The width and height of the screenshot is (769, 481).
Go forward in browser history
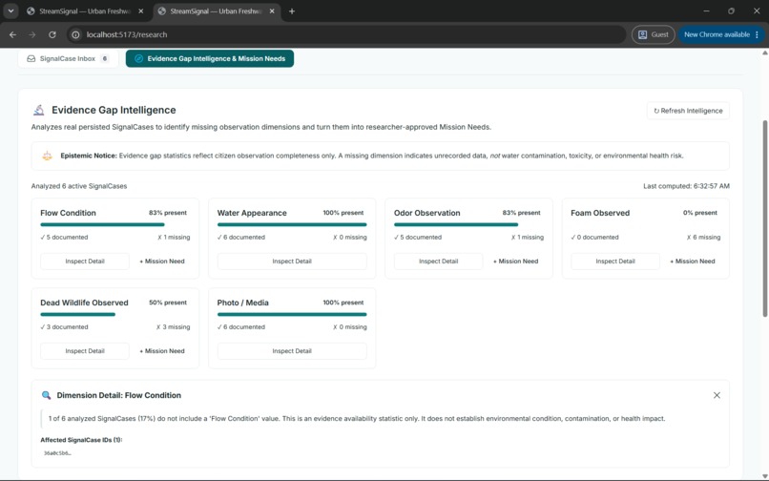coord(32,35)
